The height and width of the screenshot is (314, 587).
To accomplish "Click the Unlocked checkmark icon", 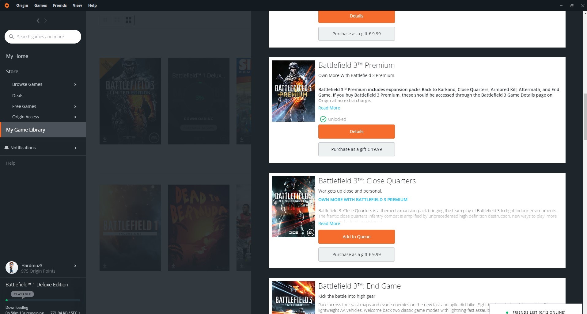I will pyautogui.click(x=323, y=119).
